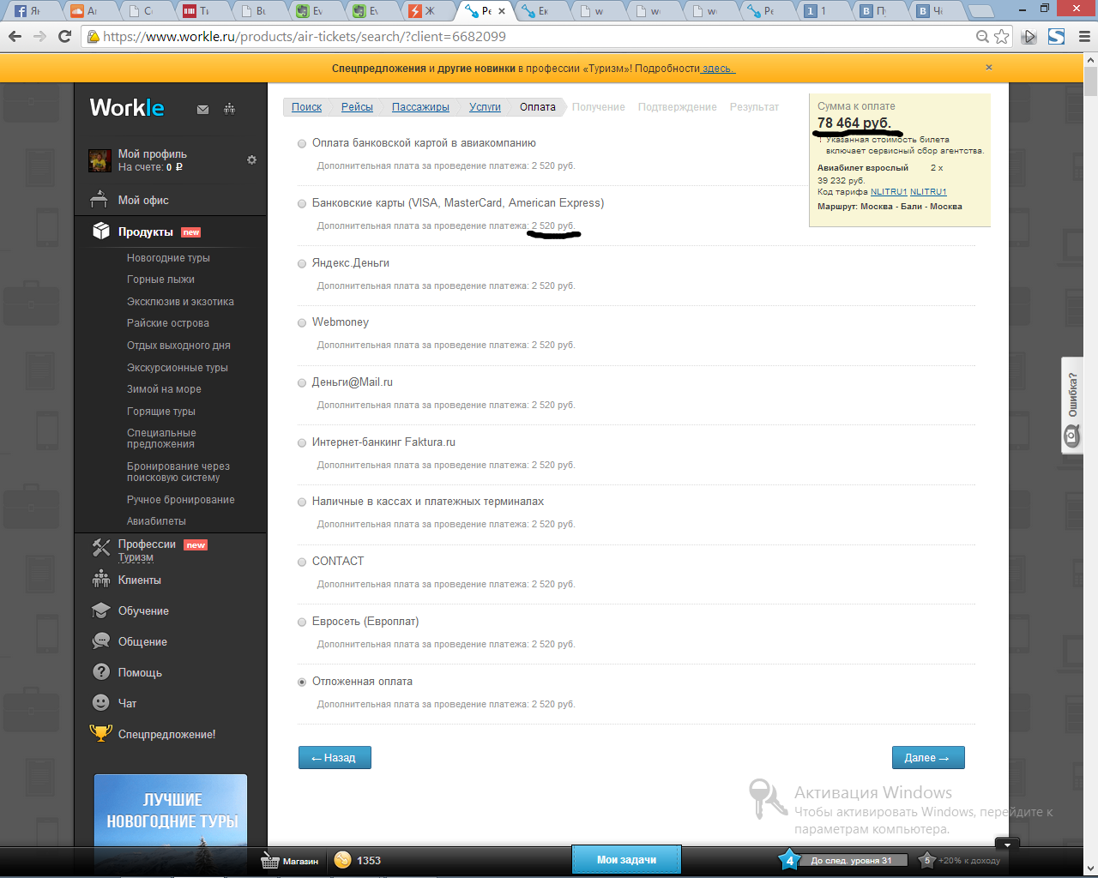
Task: Click browser back arrow
Action: click(x=15, y=37)
